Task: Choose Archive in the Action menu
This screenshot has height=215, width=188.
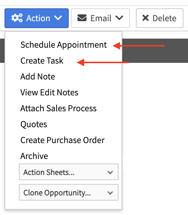Action: [34, 156]
